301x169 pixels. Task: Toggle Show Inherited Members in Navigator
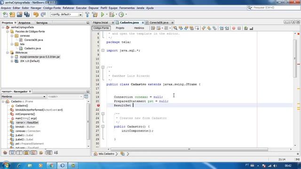[5, 153]
